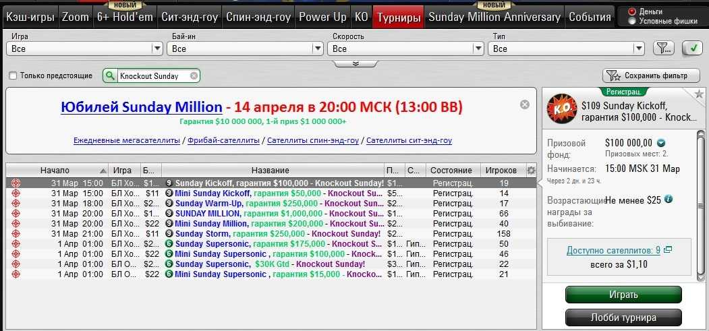
Task: Open Доступно сателлитов: 9 link
Action: click(613, 249)
